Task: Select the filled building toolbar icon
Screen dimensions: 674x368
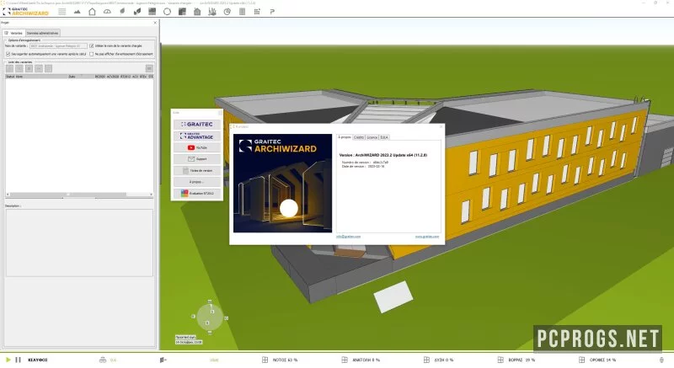Action: pyautogui.click(x=197, y=12)
